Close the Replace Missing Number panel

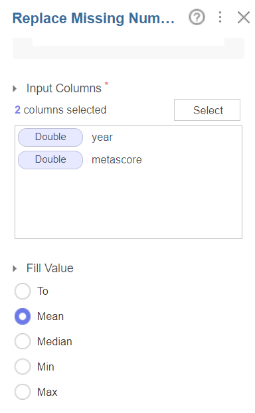tap(244, 18)
